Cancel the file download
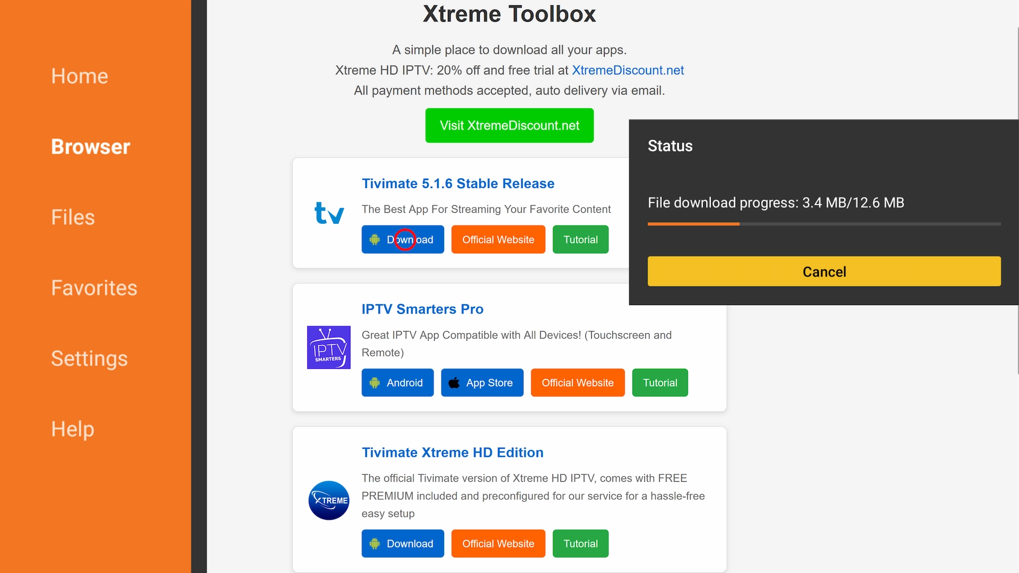The height and width of the screenshot is (573, 1019). click(824, 272)
